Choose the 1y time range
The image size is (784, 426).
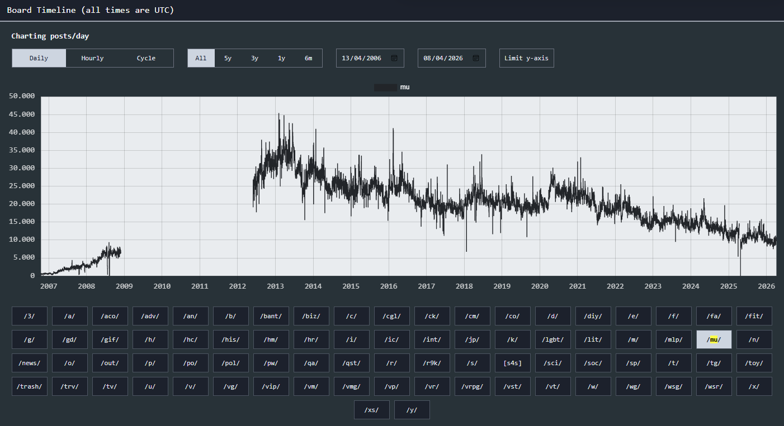coord(281,58)
